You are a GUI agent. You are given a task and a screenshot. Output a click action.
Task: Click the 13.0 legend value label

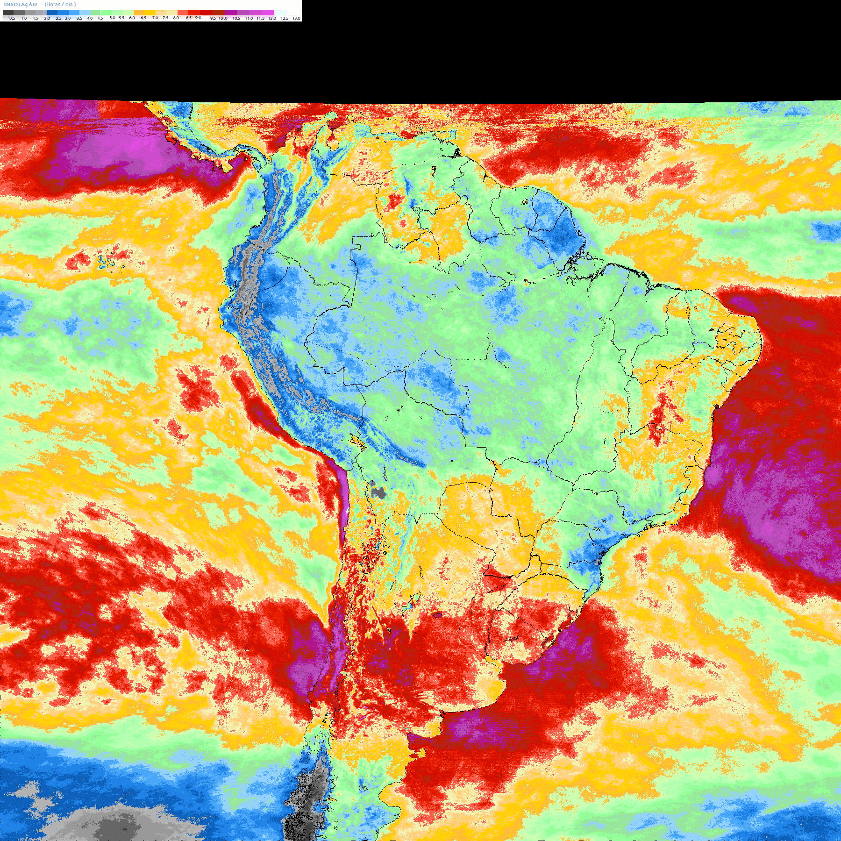pyautogui.click(x=297, y=18)
